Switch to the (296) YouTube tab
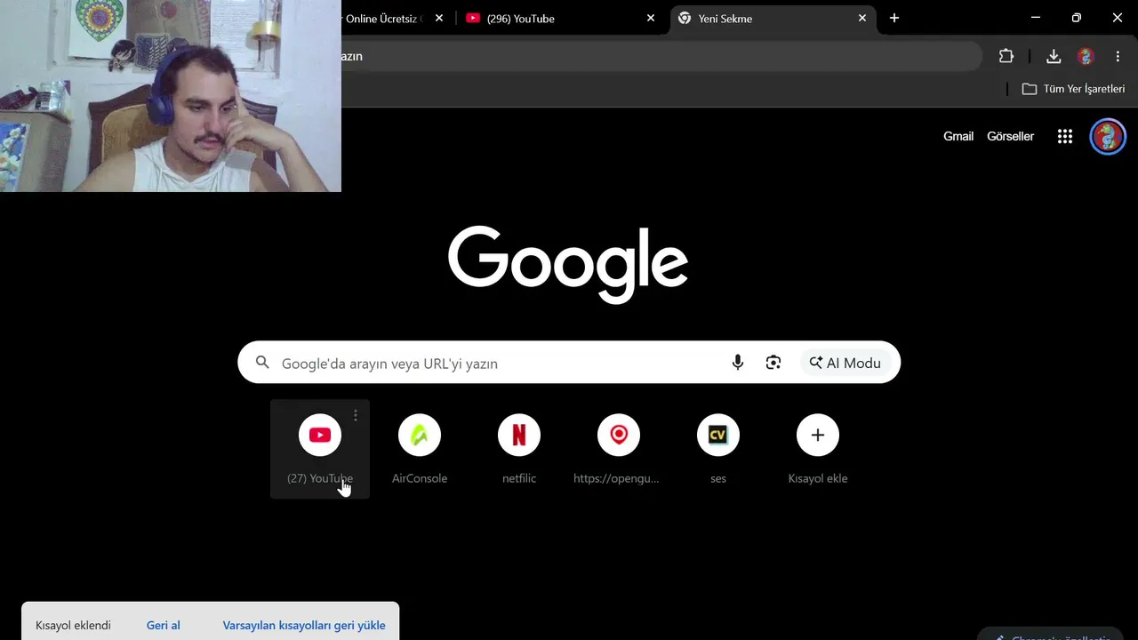 561,19
